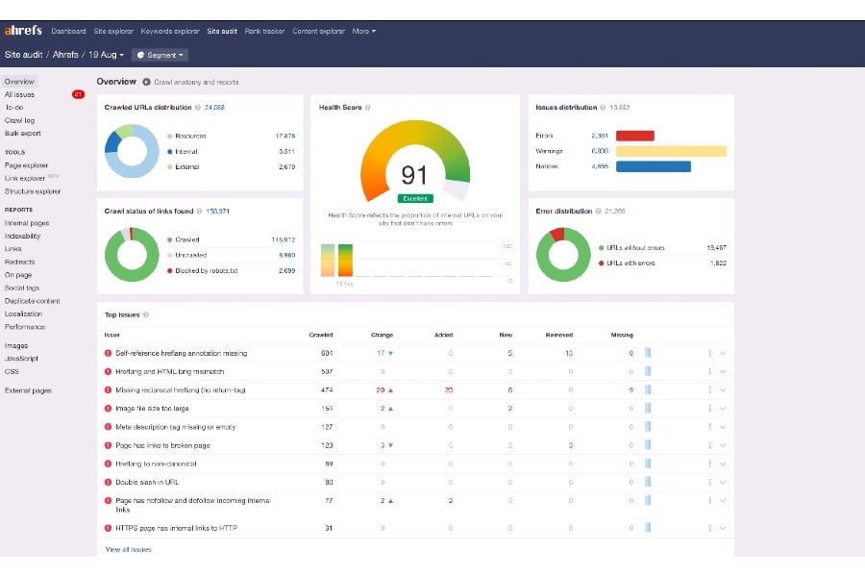
Task: Click error icon for Hreflang and HTML lang mismatch
Action: click(108, 371)
